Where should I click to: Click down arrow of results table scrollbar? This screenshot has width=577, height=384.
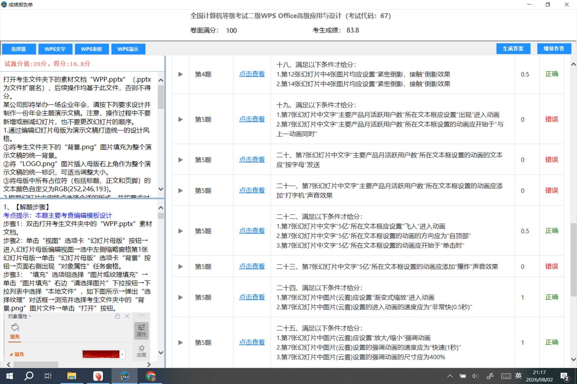click(x=573, y=359)
